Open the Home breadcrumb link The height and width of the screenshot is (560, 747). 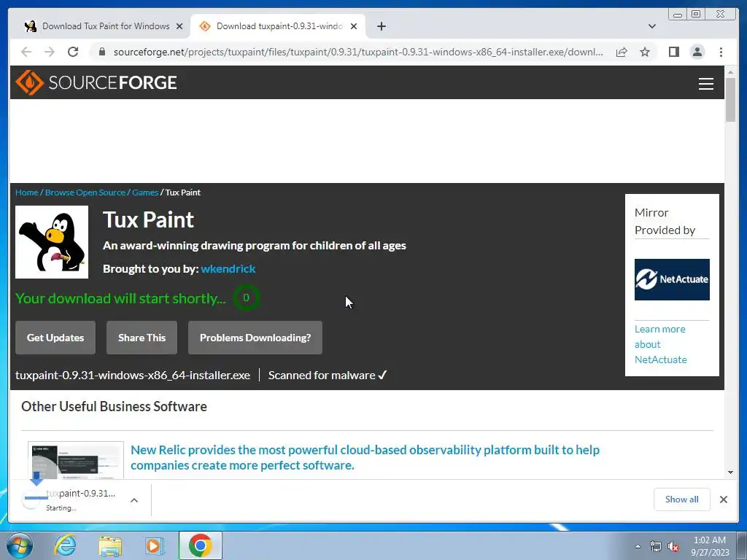click(x=27, y=192)
